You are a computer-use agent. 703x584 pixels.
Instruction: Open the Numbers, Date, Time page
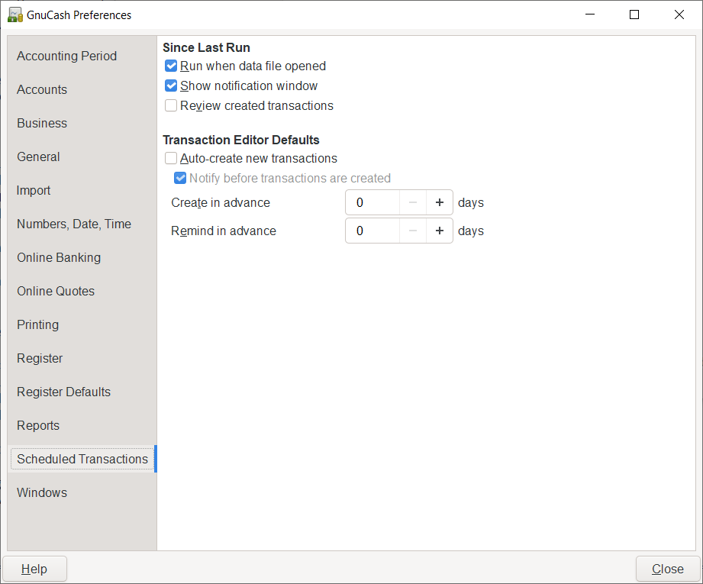[x=74, y=224]
